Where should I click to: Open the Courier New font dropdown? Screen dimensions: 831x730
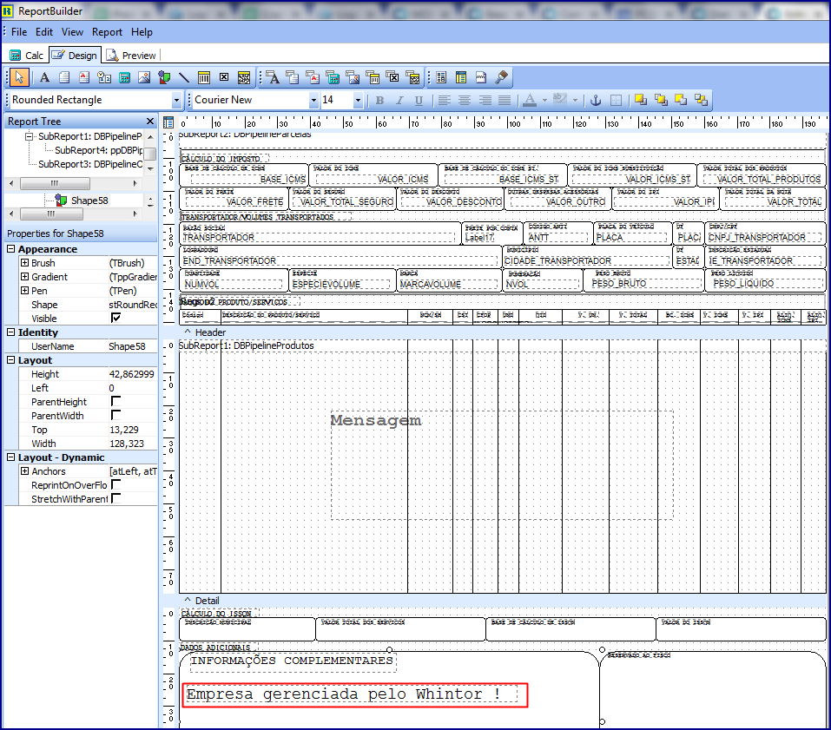313,100
